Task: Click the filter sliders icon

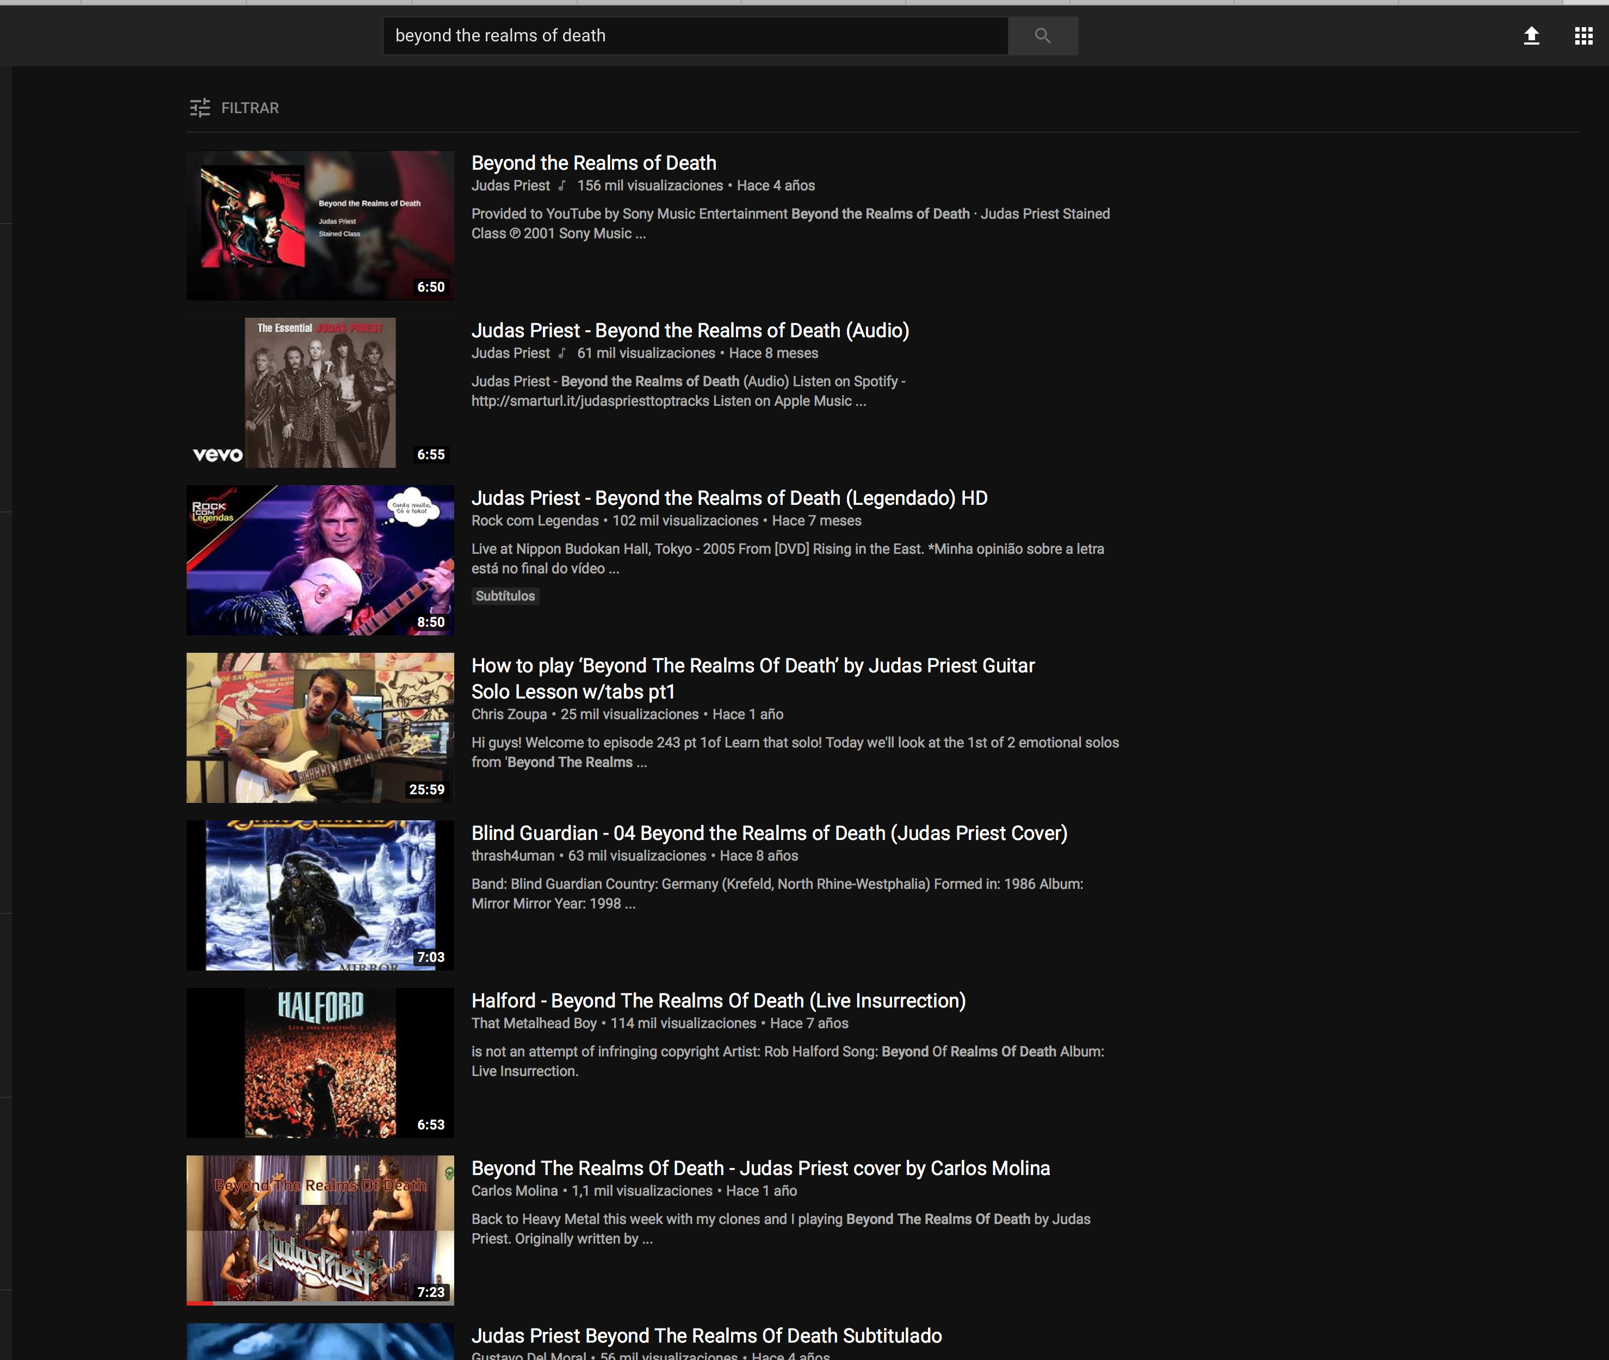Action: click(x=200, y=108)
